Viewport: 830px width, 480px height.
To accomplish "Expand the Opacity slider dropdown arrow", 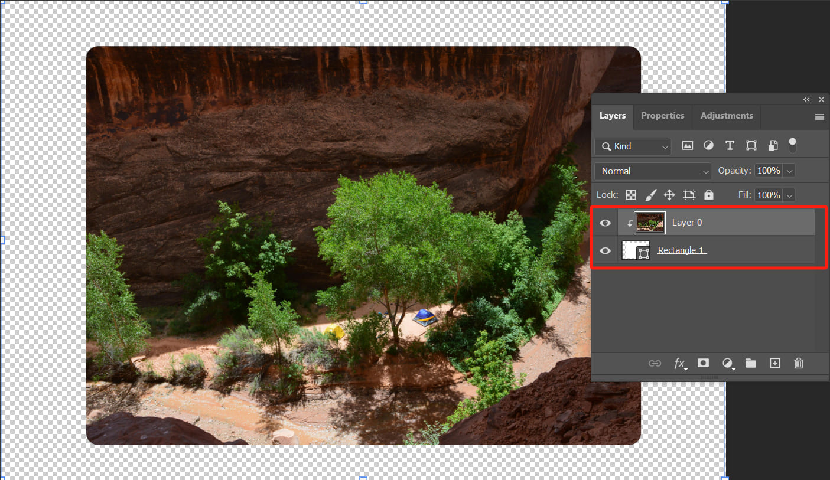I will 789,171.
